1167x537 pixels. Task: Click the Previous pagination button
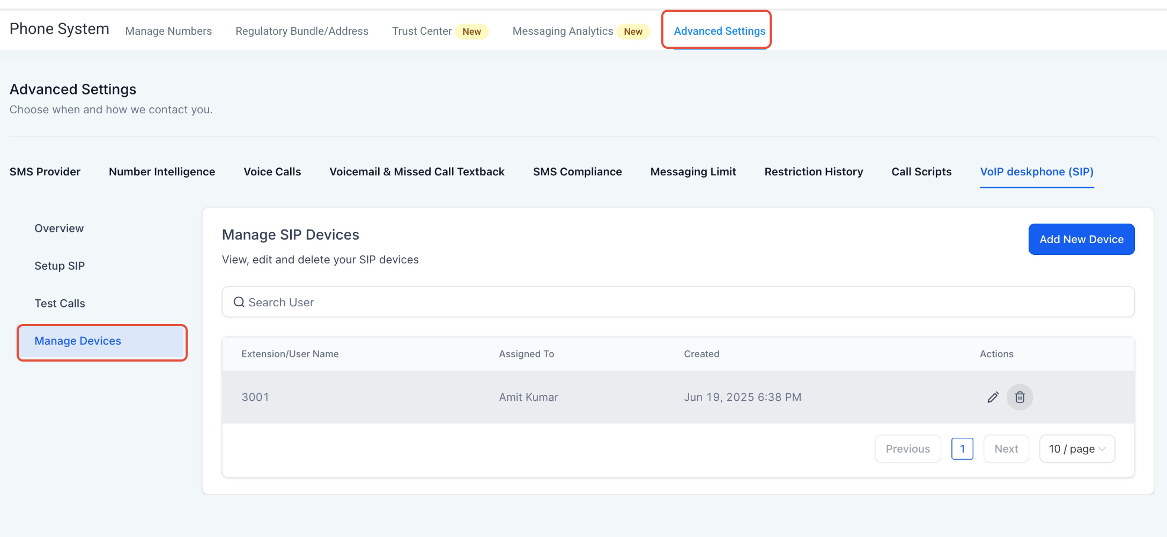click(907, 449)
